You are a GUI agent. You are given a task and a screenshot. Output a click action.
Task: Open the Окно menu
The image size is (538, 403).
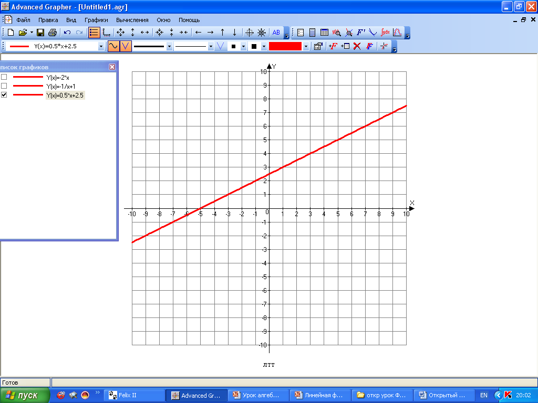tap(164, 20)
